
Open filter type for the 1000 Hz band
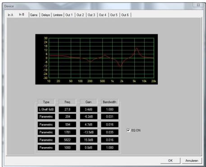click(x=46, y=148)
